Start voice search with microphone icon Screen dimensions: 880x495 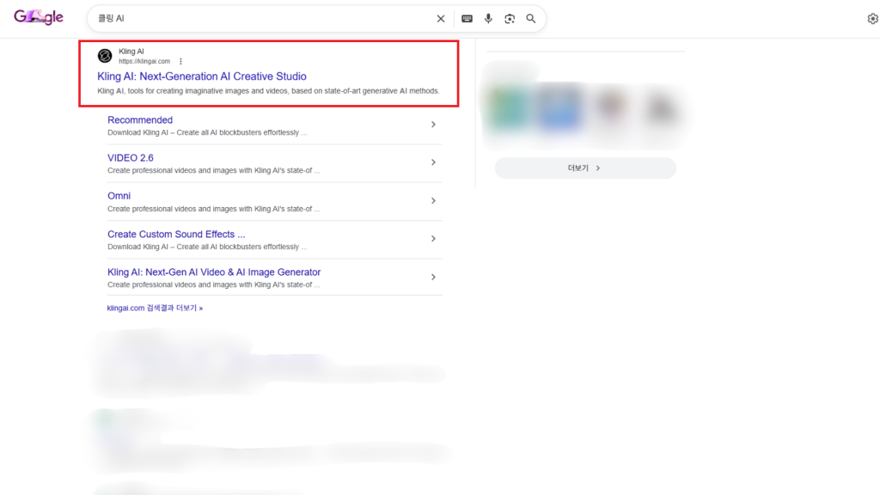pyautogui.click(x=488, y=18)
